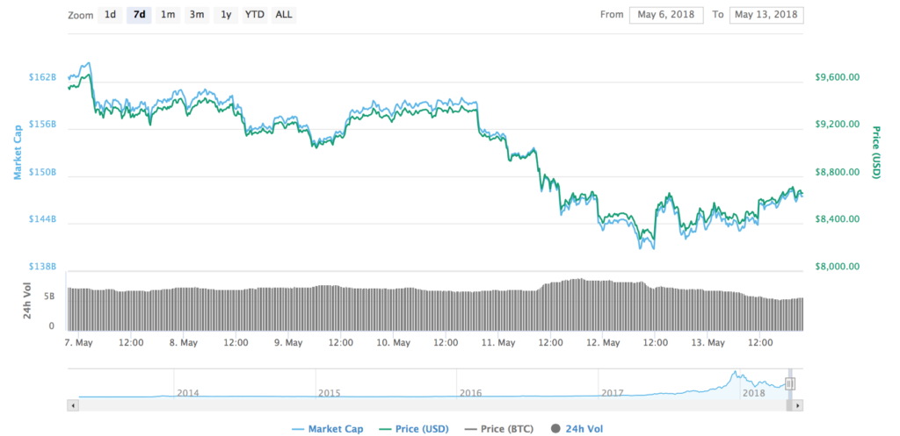900x436 pixels.
Task: Click the Zoom label
Action: (80, 16)
